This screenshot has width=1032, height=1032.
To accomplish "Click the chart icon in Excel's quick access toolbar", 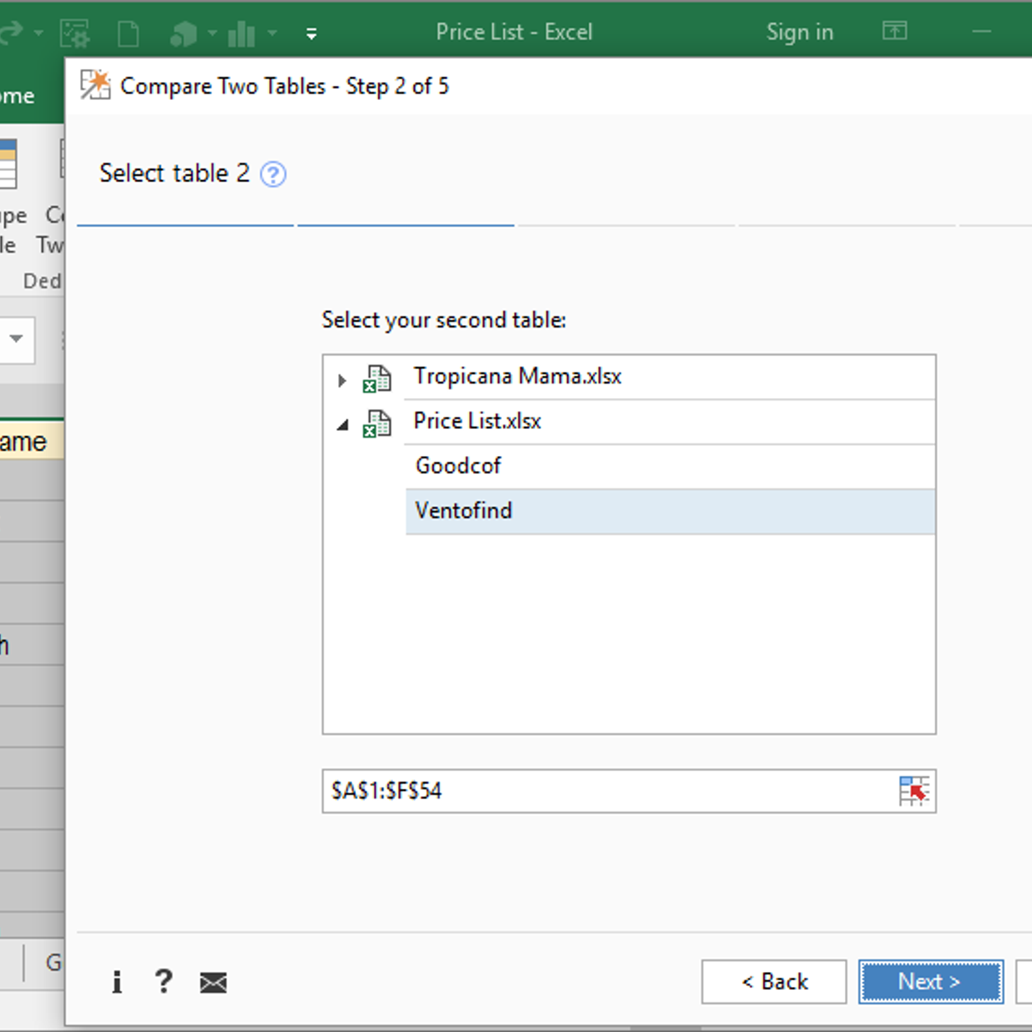I will (x=241, y=34).
